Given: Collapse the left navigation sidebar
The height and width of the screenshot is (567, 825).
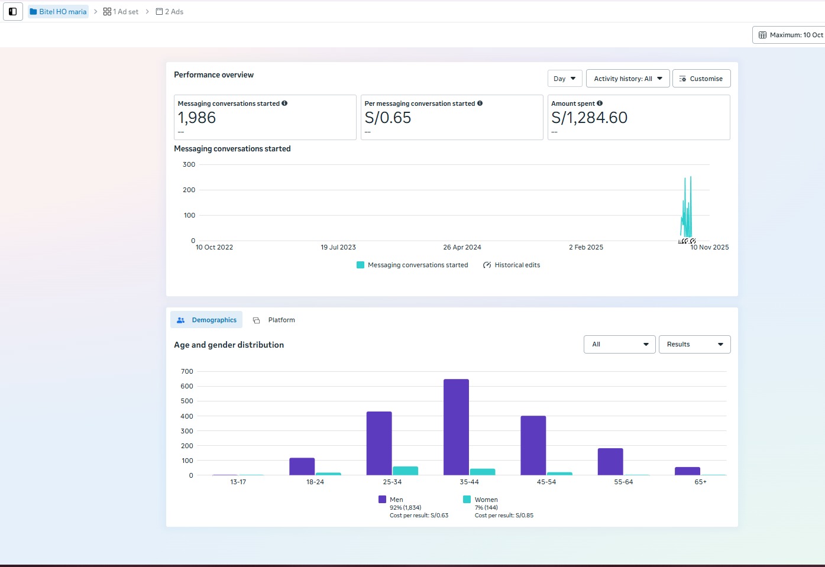Looking at the screenshot, I should [x=13, y=11].
